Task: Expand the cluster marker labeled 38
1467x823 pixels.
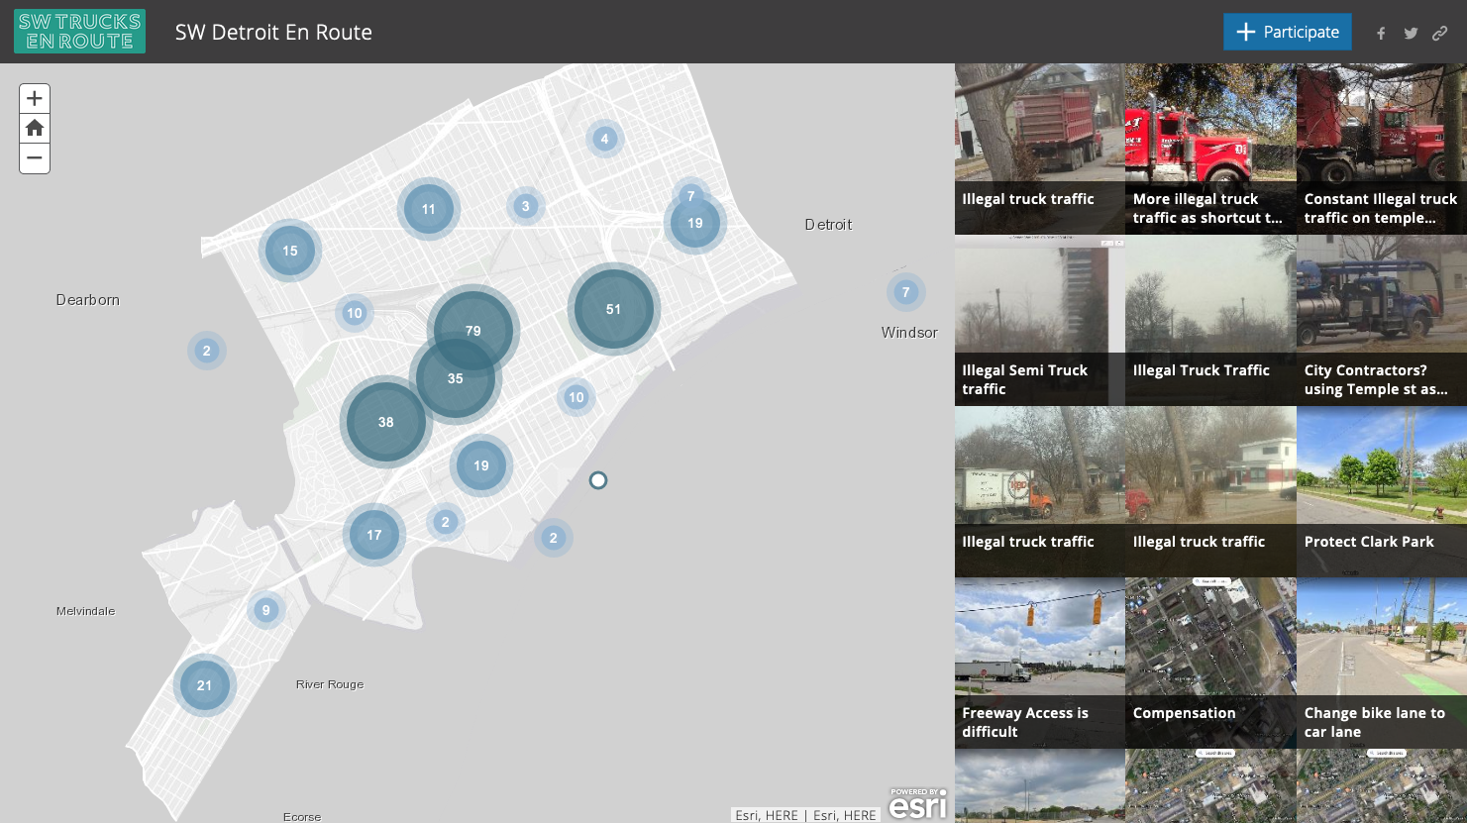Action: (x=385, y=422)
